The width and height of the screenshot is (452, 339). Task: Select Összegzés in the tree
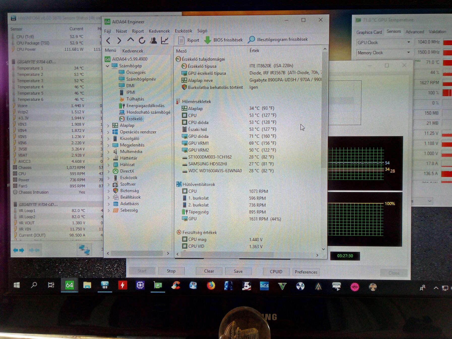(136, 72)
